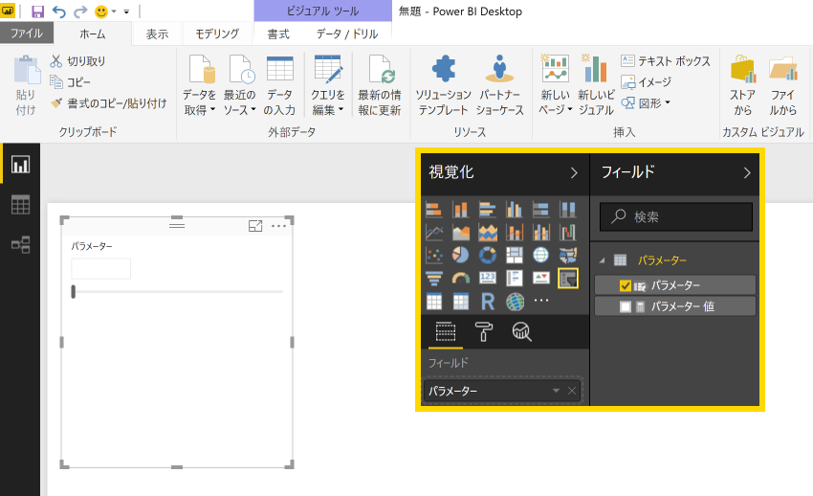
Task: Switch to the データ / ドリル tab
Action: pyautogui.click(x=347, y=34)
